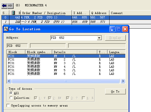Image resolution: width=151 pixels, height=112 pixels.
Task: Select the FC31 NW 6 row
Action: (66, 74)
